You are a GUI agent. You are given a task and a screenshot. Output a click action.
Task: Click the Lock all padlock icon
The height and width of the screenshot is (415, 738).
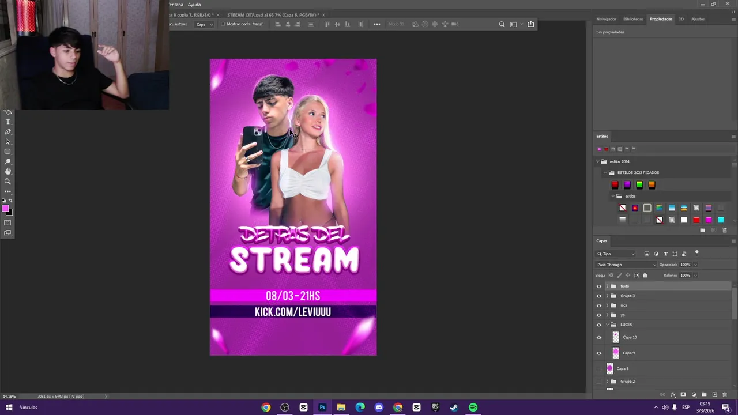coord(645,276)
